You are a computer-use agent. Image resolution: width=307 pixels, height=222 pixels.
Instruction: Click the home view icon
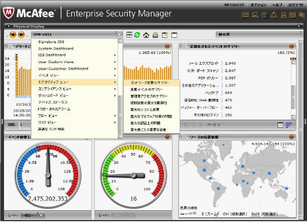click(x=146, y=35)
